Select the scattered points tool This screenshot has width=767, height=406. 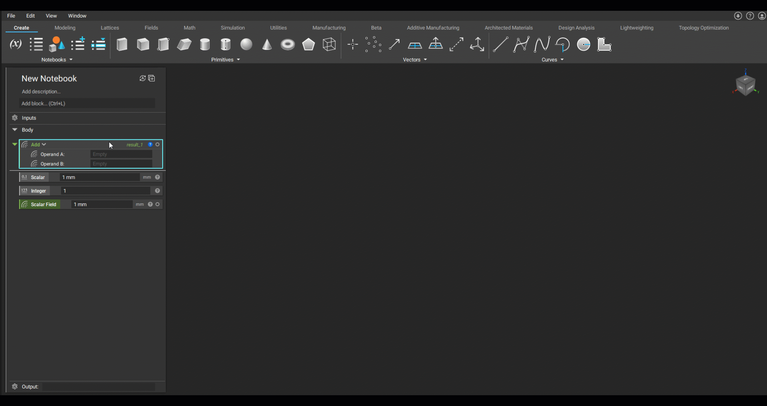[x=373, y=44]
